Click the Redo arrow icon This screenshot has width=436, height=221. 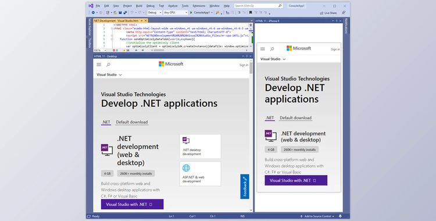pos(140,13)
